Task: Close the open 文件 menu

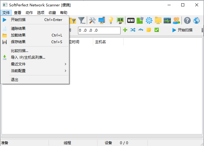Action: coord(6,13)
